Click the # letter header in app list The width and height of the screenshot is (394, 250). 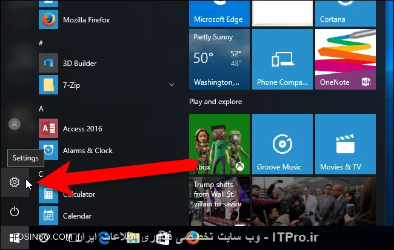(x=41, y=43)
